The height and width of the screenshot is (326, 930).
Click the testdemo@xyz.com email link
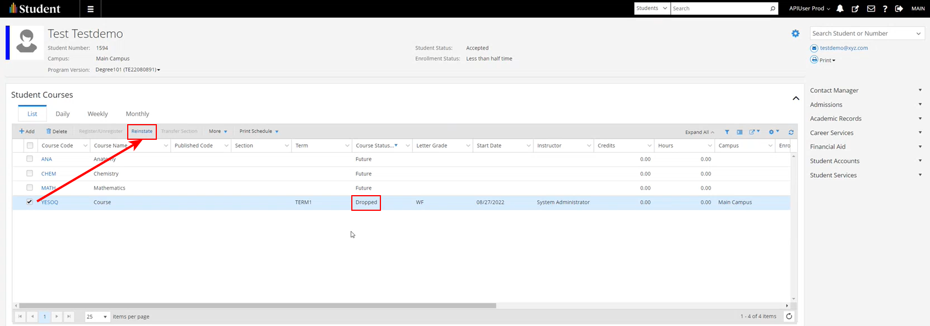(x=844, y=48)
